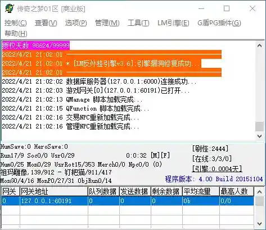Click the [引擎:0.0004天] underlined label
Screen dimensions: 266x230
pyautogui.click(x=217, y=169)
